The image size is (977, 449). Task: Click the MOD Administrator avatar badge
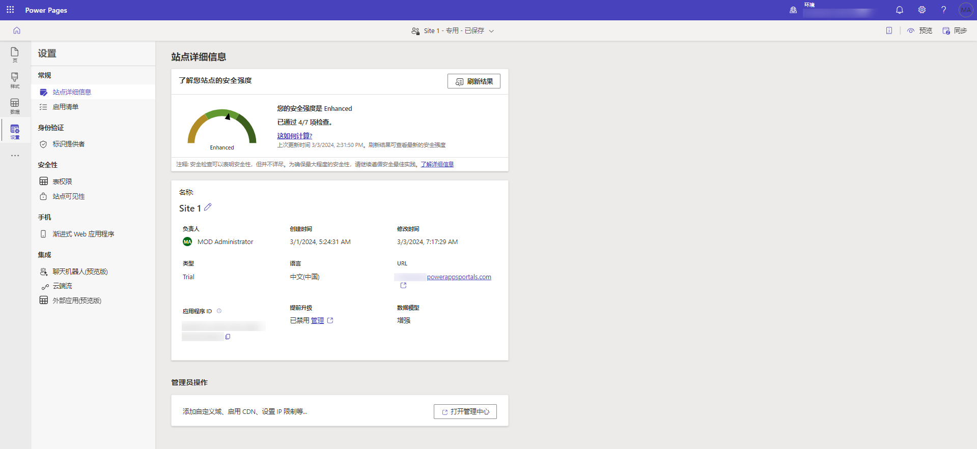187,242
